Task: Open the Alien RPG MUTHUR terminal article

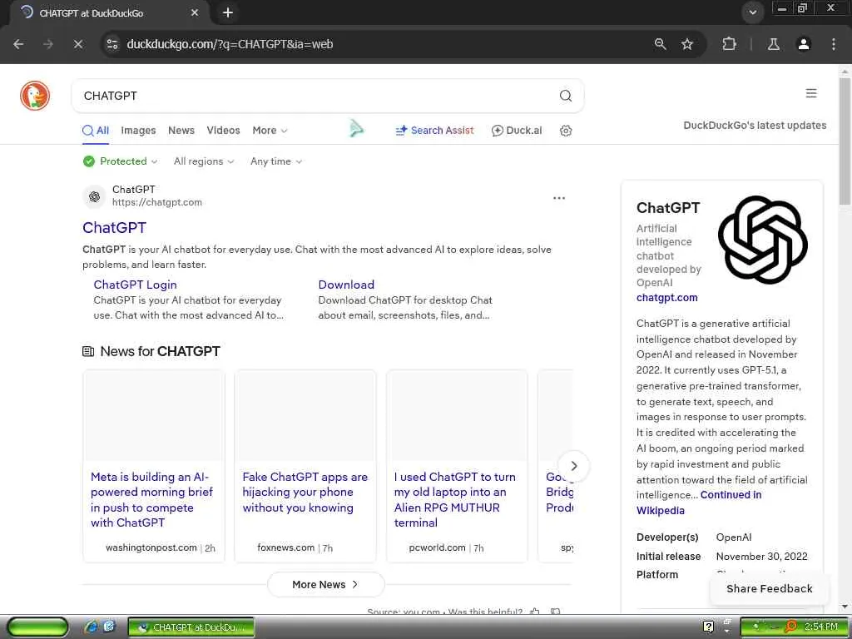Action: point(455,499)
